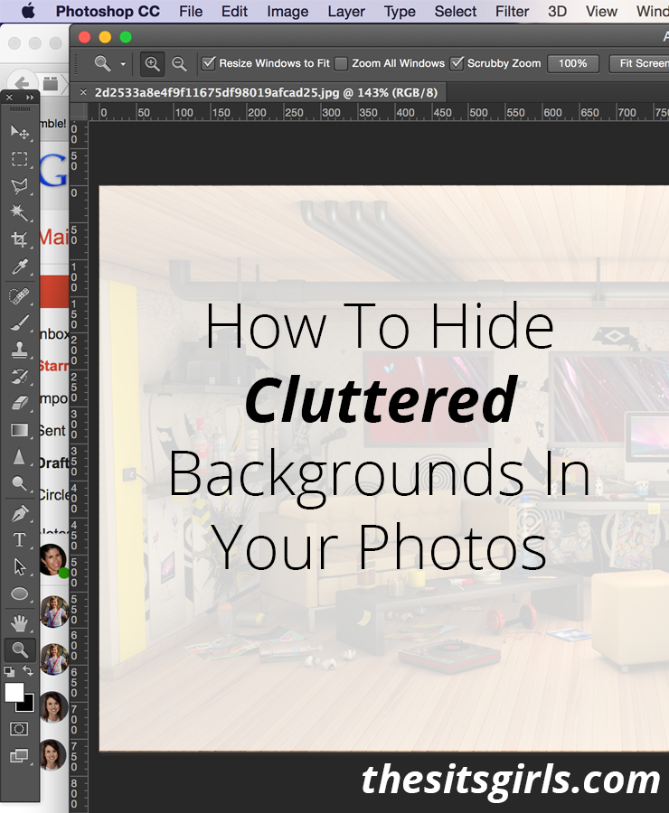Click the Fit Screen button
This screenshot has height=813, width=669.
641,63
